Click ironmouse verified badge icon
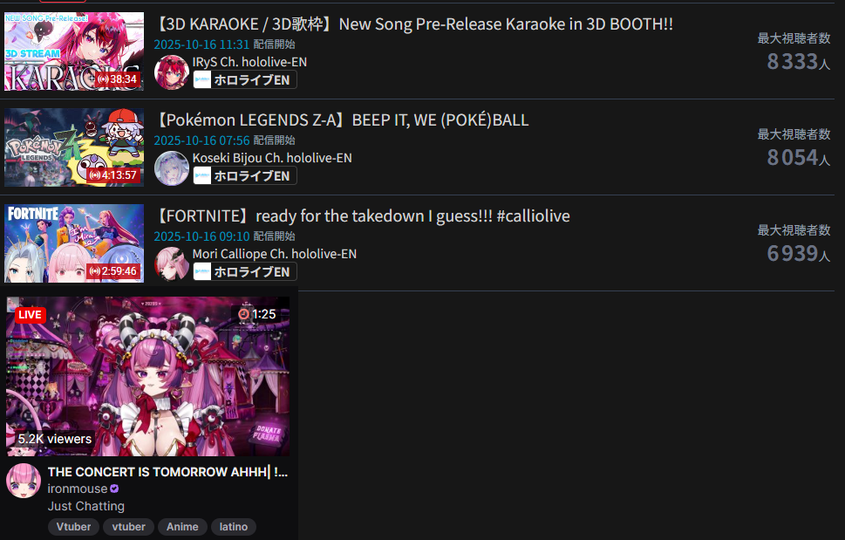Image resolution: width=845 pixels, height=540 pixels. coord(114,489)
